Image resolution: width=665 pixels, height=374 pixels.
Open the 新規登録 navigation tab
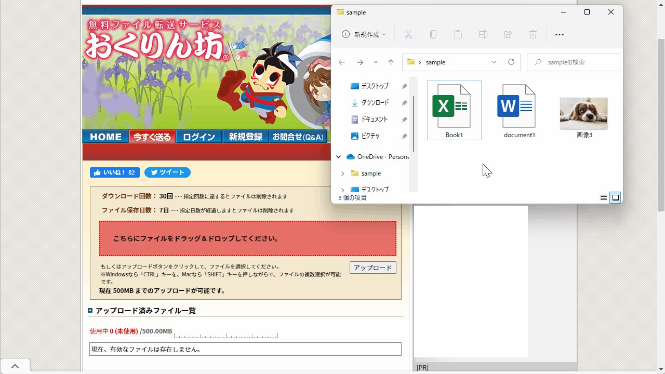point(246,137)
